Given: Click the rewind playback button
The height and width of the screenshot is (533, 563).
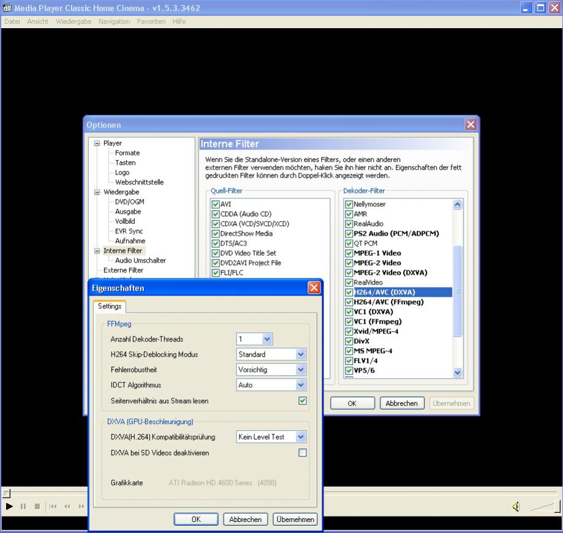Looking at the screenshot, I should point(67,506).
